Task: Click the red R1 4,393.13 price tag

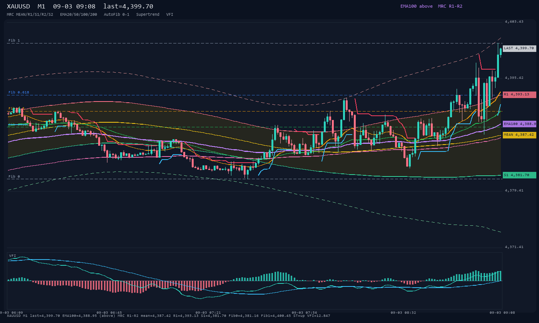Action: tap(519, 95)
